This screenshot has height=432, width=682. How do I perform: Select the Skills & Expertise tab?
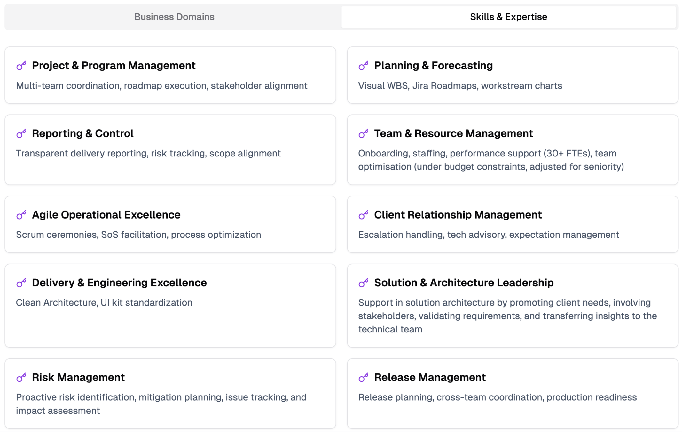coord(508,17)
